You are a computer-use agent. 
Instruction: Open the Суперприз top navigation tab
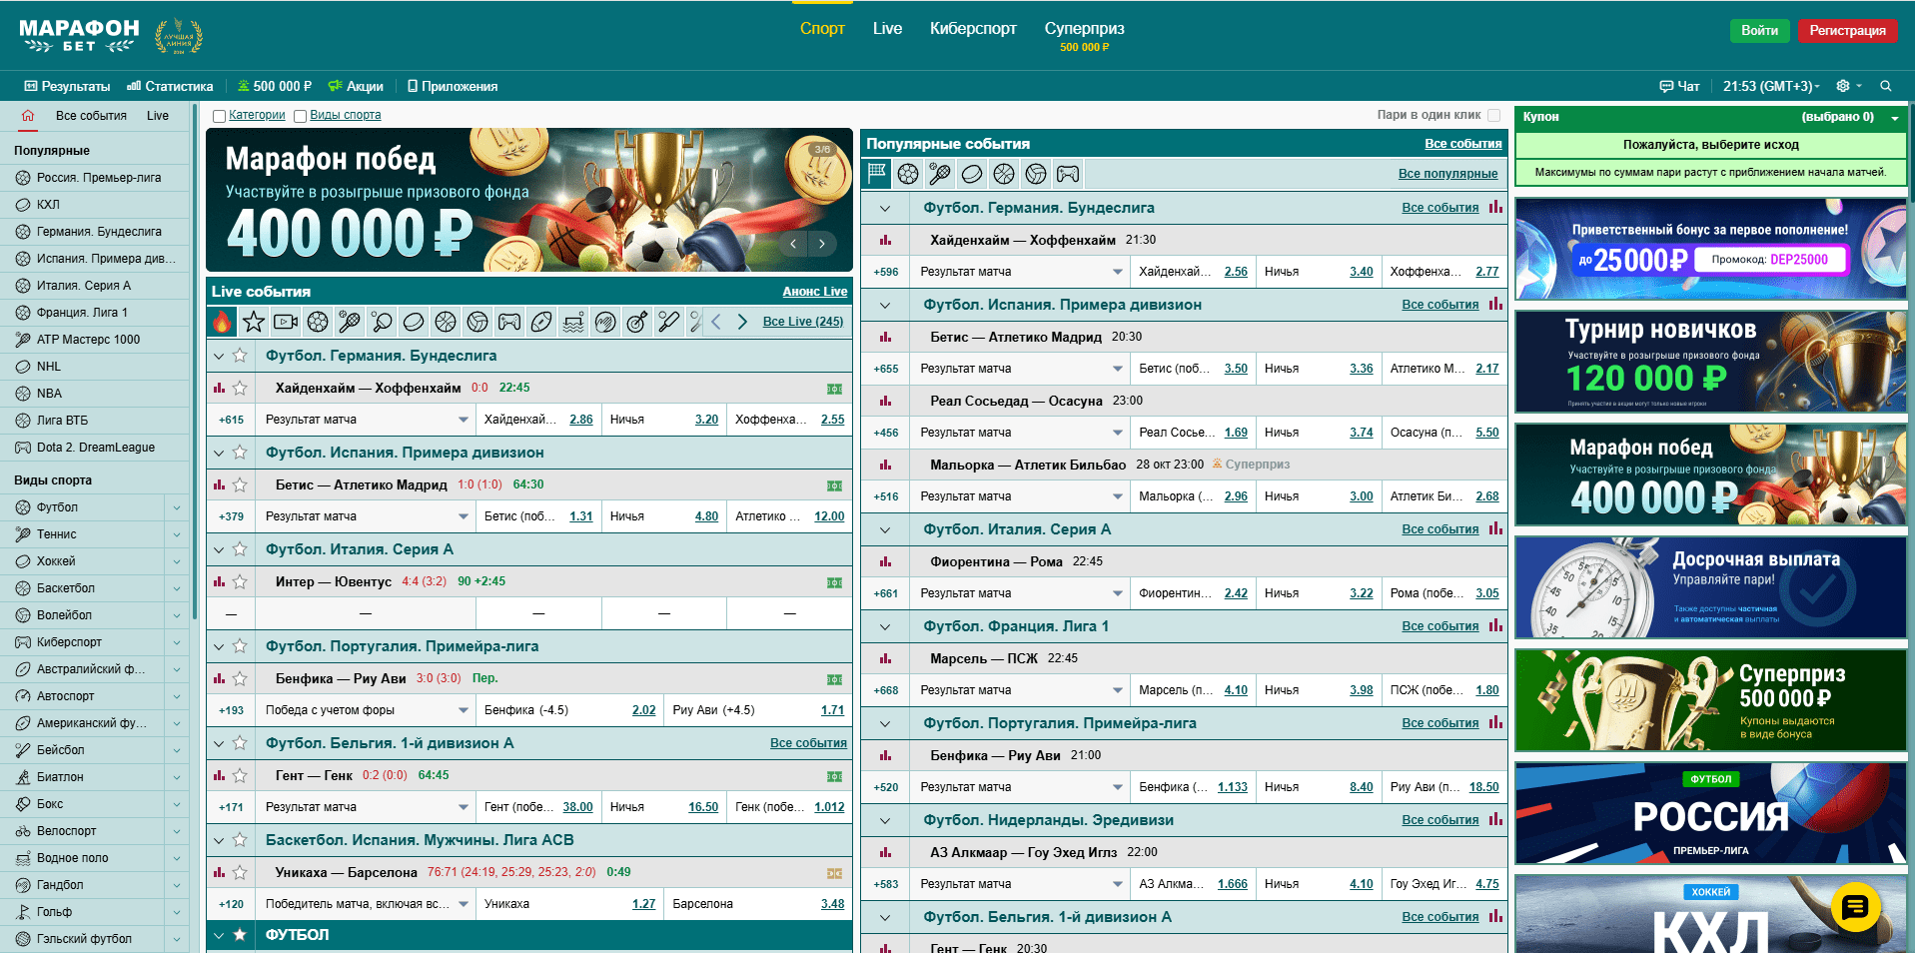[x=1084, y=35]
